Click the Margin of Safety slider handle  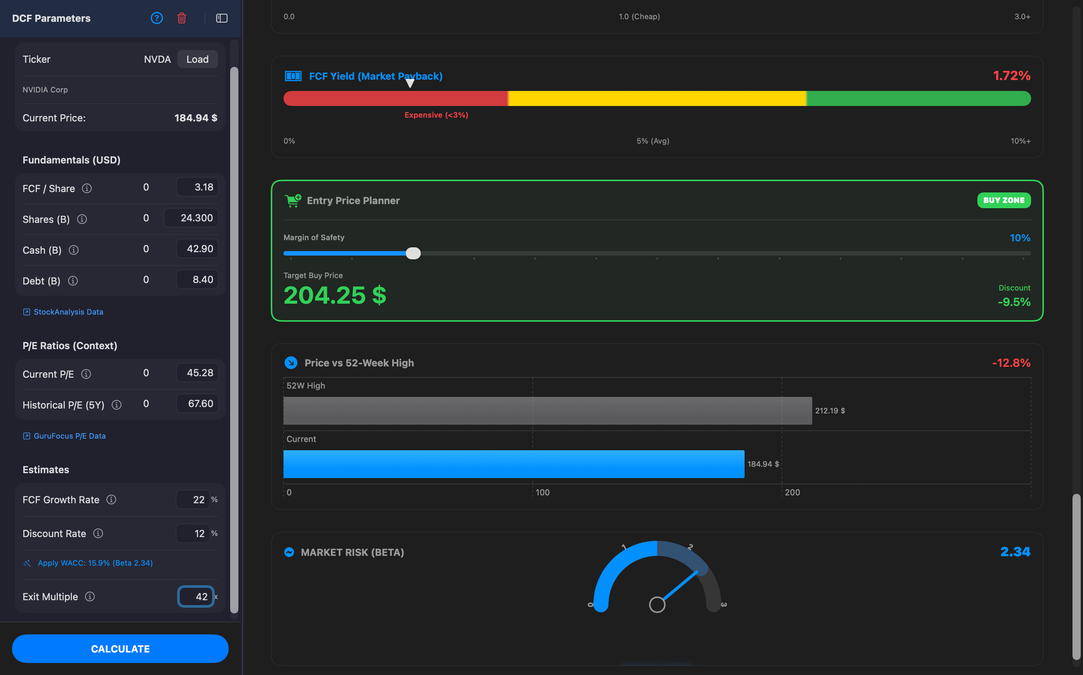413,253
